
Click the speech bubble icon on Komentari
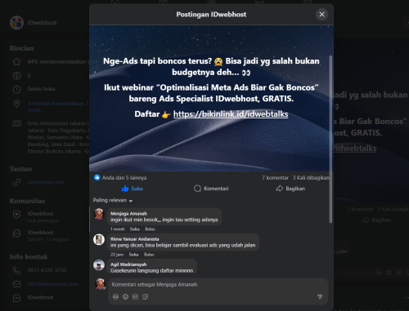tap(197, 189)
